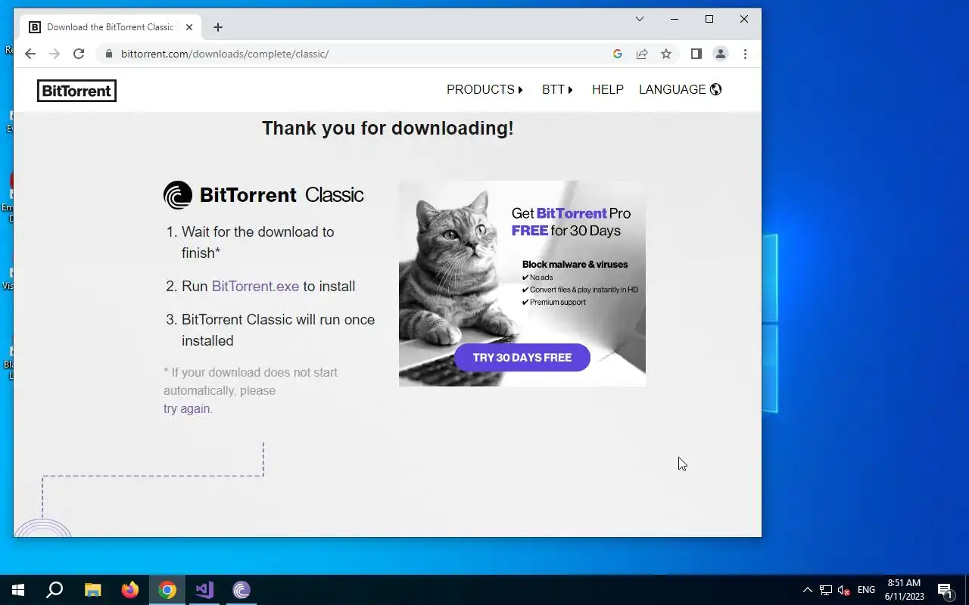This screenshot has height=605, width=969.
Task: Show hidden system tray icons
Action: (807, 590)
